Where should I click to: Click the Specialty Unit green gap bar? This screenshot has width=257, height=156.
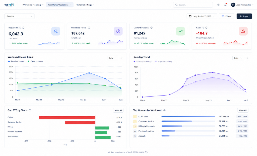(x=103, y=137)
